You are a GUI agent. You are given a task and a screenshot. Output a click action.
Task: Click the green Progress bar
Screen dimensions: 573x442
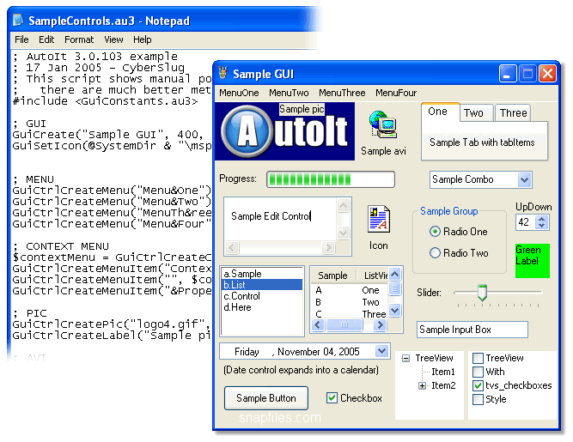point(331,179)
